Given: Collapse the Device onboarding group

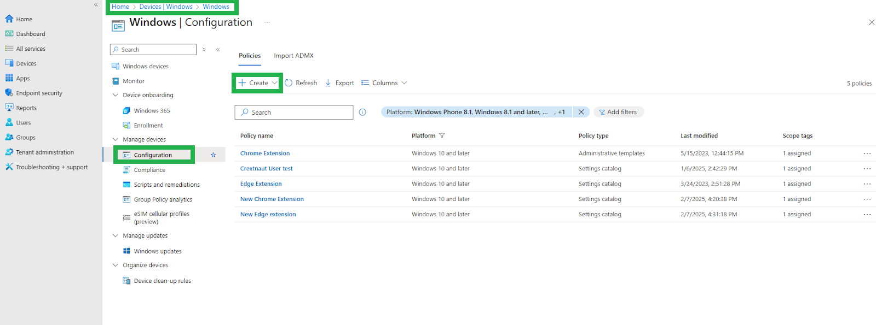Looking at the screenshot, I should tap(116, 95).
